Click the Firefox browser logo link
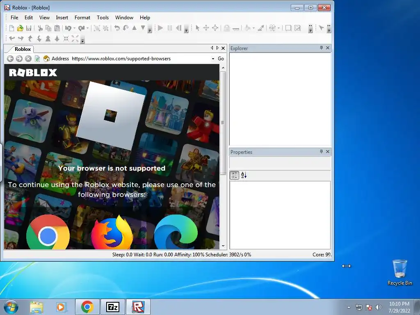 pos(112,233)
